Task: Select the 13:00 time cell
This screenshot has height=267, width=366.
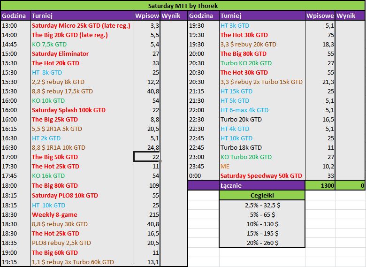Action: click(15, 25)
